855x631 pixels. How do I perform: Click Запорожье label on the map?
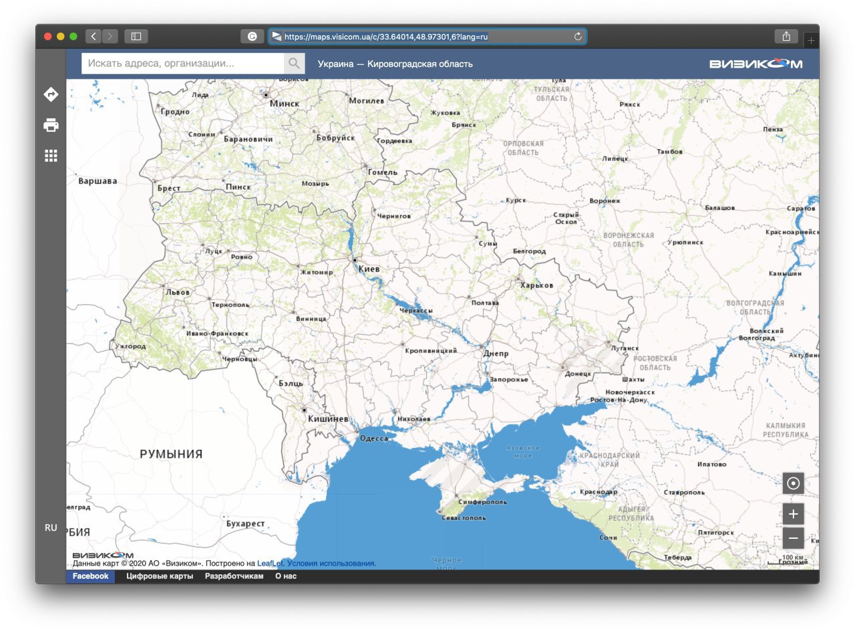click(509, 380)
